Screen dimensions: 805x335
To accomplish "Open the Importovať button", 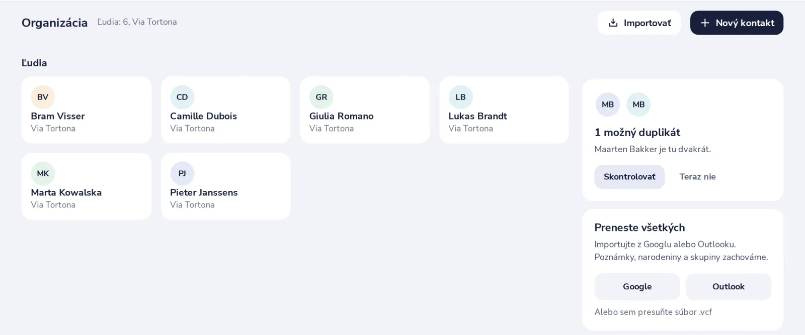I will [639, 23].
